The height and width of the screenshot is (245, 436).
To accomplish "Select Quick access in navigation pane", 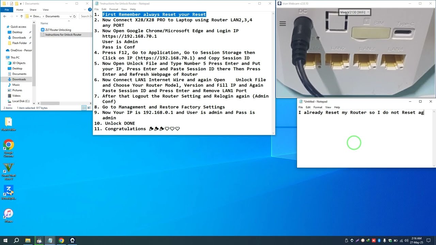I will [x=18, y=27].
